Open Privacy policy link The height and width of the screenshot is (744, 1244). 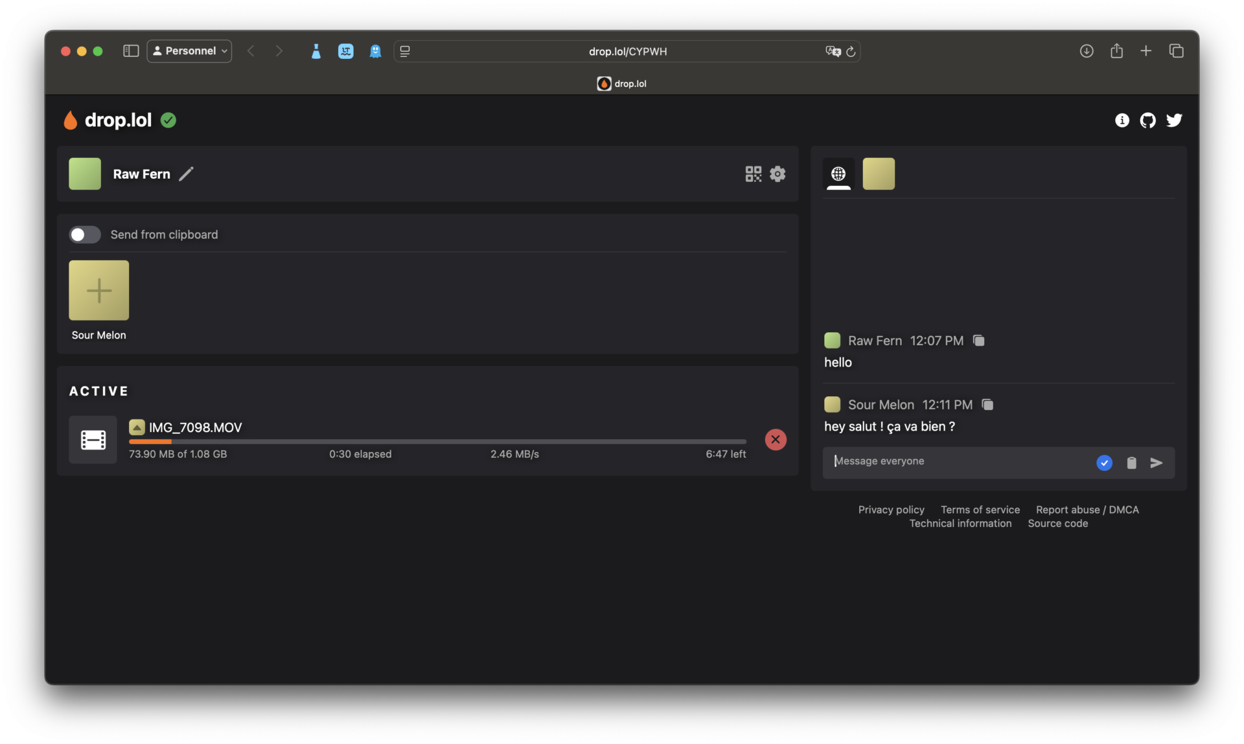point(891,510)
